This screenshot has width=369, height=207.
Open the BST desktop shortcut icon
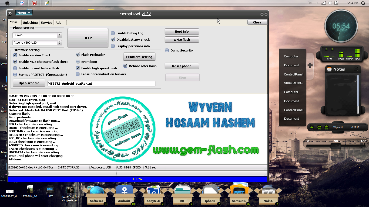[x=51, y=192]
